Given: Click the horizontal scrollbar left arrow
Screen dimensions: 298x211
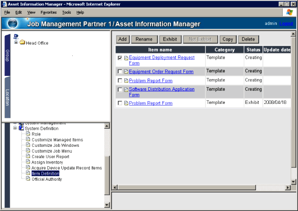Looking at the screenshot, I should click(x=115, y=188).
